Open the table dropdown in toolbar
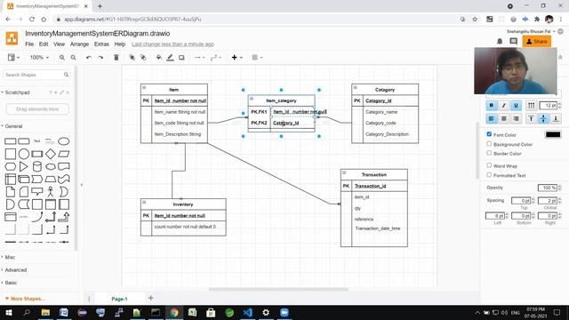569x320 pixels. click(257, 57)
